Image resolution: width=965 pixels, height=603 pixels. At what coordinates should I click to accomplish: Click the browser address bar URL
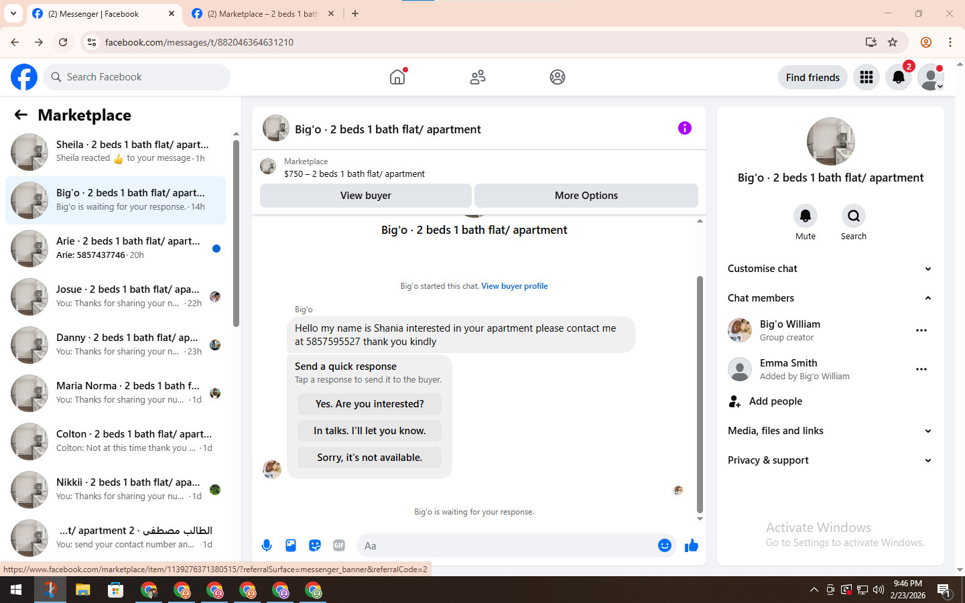pyautogui.click(x=199, y=42)
